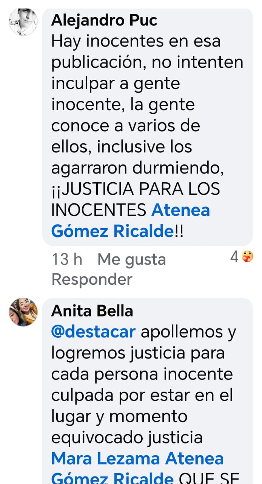Select Alejandro's comment text 'Hay inocentes en esa'
The image size is (262, 484).
[136, 42]
